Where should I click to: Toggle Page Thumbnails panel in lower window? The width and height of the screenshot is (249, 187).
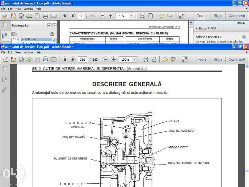(x=5, y=69)
